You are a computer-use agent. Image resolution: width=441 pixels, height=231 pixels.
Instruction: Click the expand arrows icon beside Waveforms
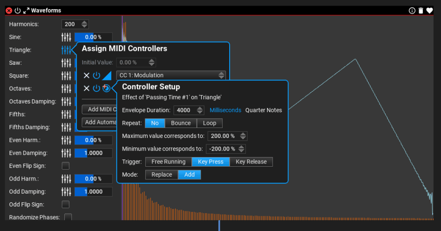click(26, 10)
